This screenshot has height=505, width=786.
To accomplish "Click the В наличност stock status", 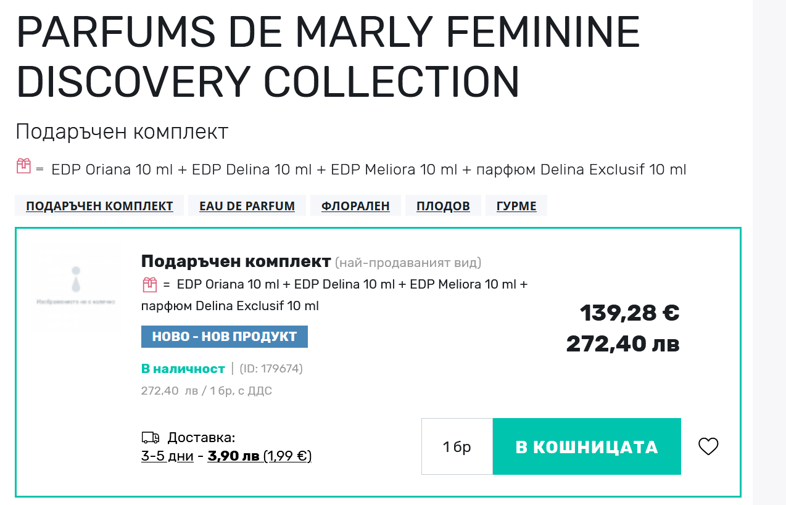I will click(x=183, y=369).
